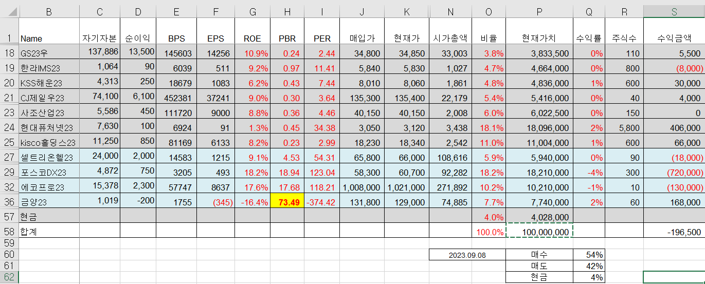
Task: Select row 18 header
Action: (9, 52)
